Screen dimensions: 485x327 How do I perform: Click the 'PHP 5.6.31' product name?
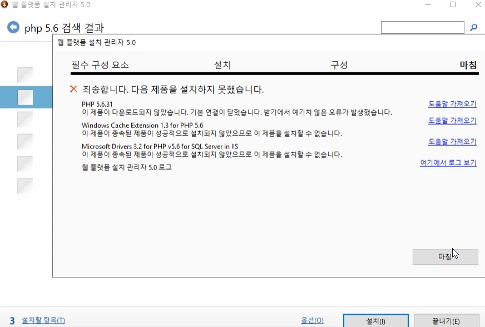coord(97,104)
